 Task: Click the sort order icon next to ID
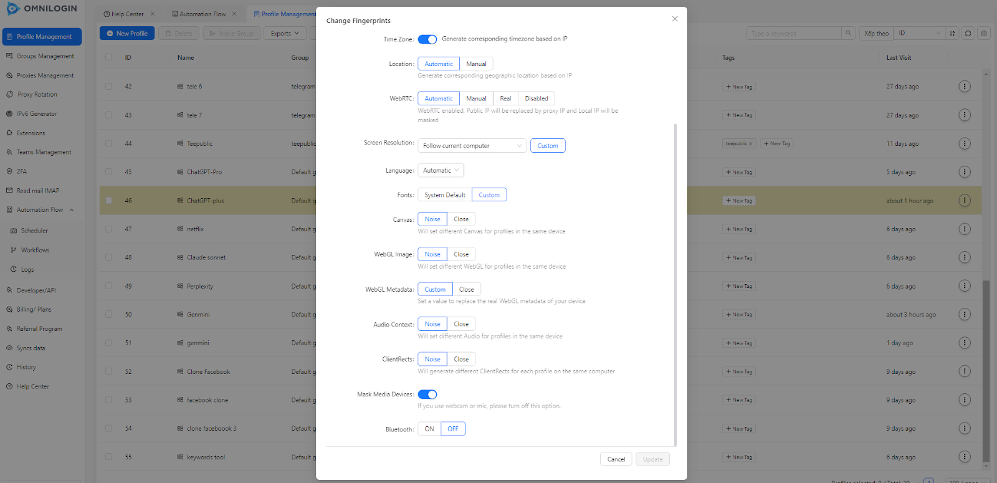(x=952, y=34)
